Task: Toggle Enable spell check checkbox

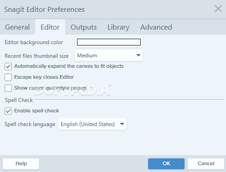Action: coord(8,111)
